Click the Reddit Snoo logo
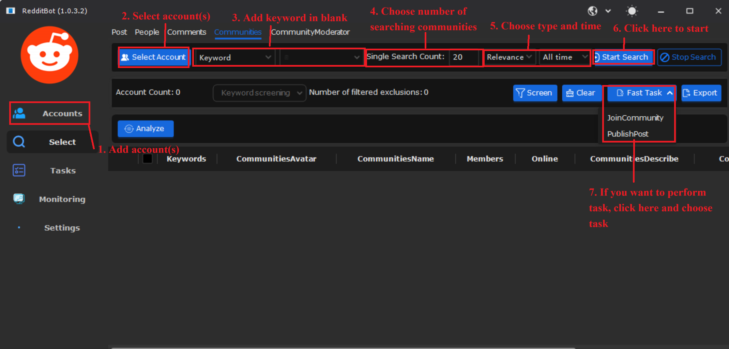Image resolution: width=729 pixels, height=349 pixels. tap(49, 55)
